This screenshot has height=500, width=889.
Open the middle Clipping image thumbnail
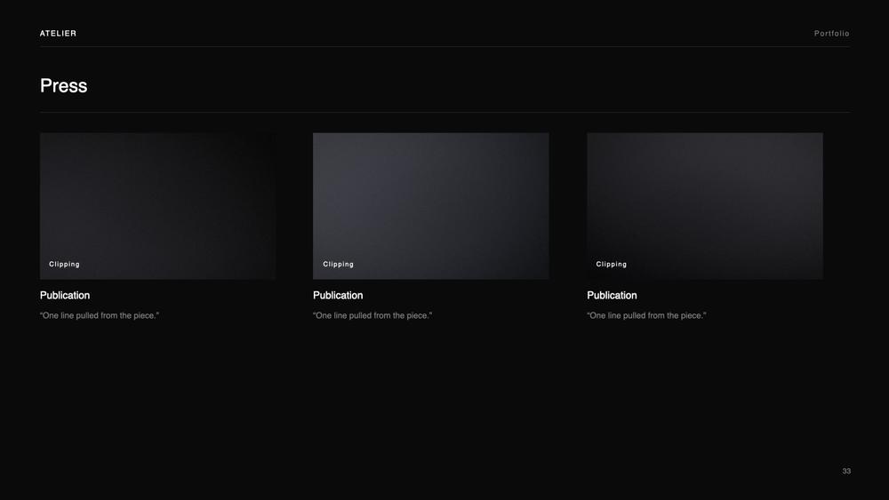coord(431,206)
